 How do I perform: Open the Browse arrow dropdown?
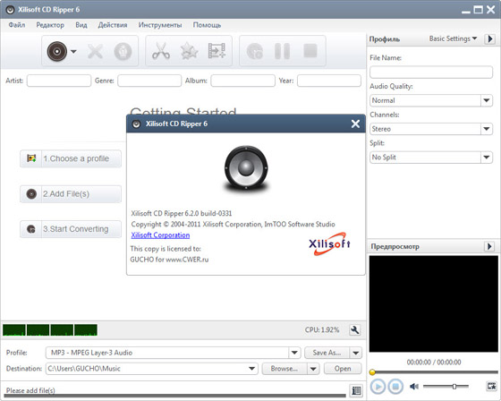tap(313, 369)
